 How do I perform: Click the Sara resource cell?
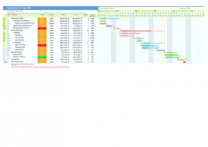pos(52,57)
